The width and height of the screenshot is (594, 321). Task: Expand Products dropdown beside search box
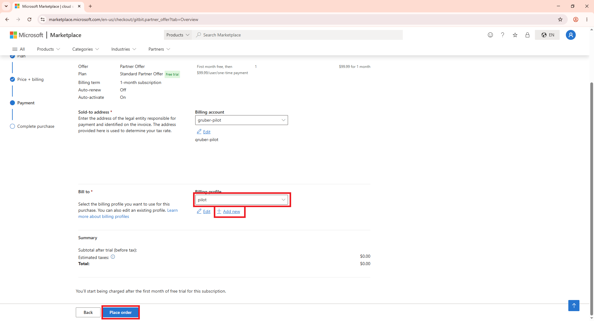pyautogui.click(x=178, y=35)
